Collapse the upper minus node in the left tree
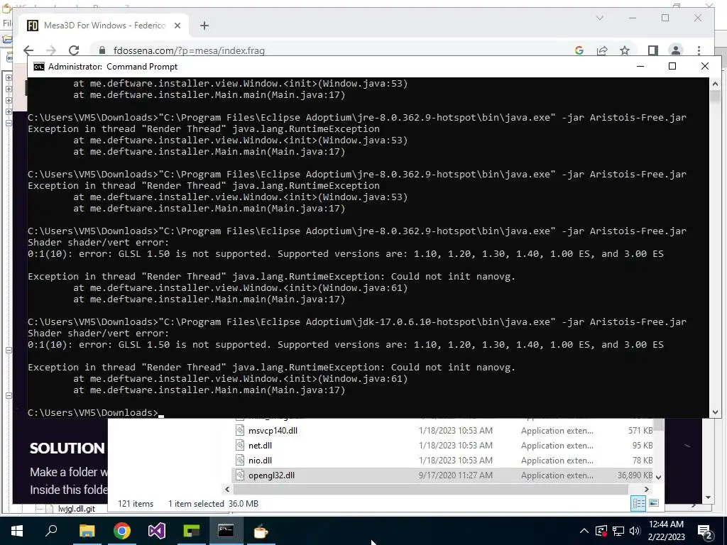 point(9,123)
